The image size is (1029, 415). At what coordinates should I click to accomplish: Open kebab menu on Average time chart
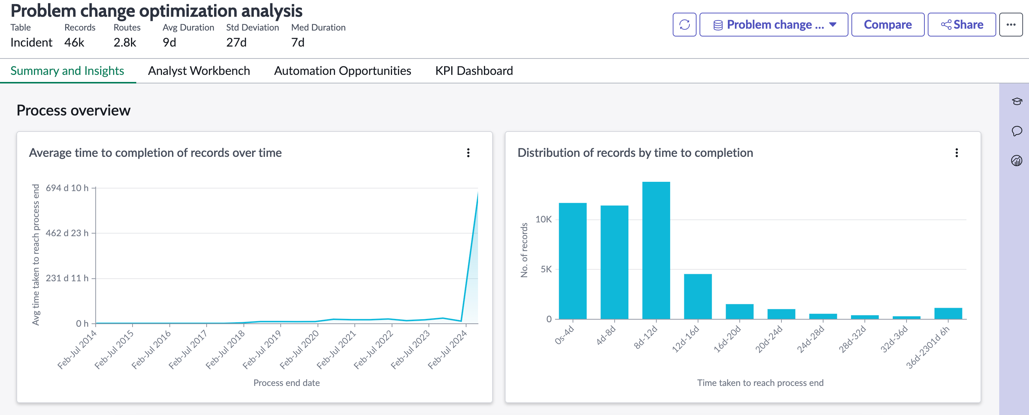468,153
